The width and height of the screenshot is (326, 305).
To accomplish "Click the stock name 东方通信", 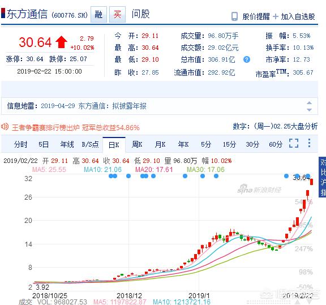I will 27,14.
